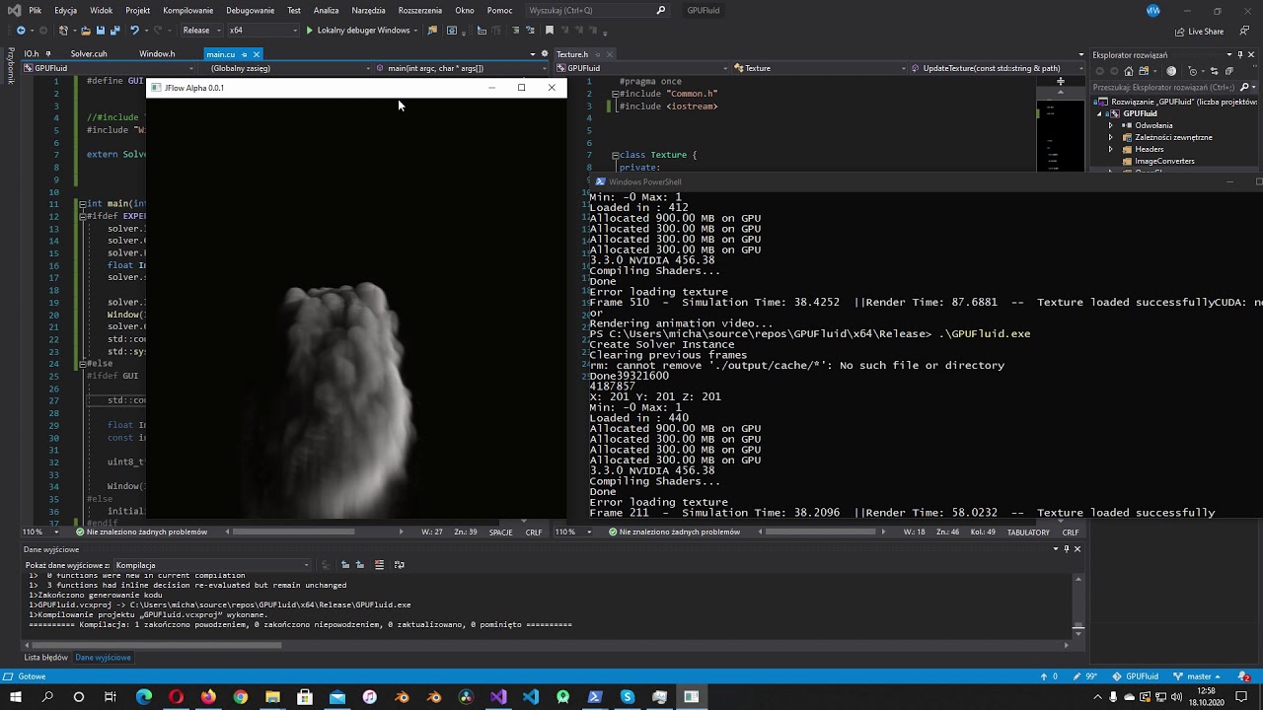Close the Dane wyjściowe output panel
This screenshot has height=710, width=1263.
1077,549
